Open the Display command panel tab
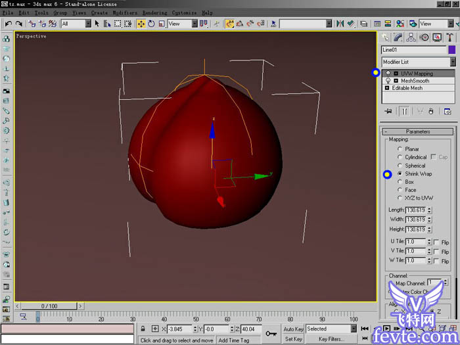 click(x=438, y=37)
